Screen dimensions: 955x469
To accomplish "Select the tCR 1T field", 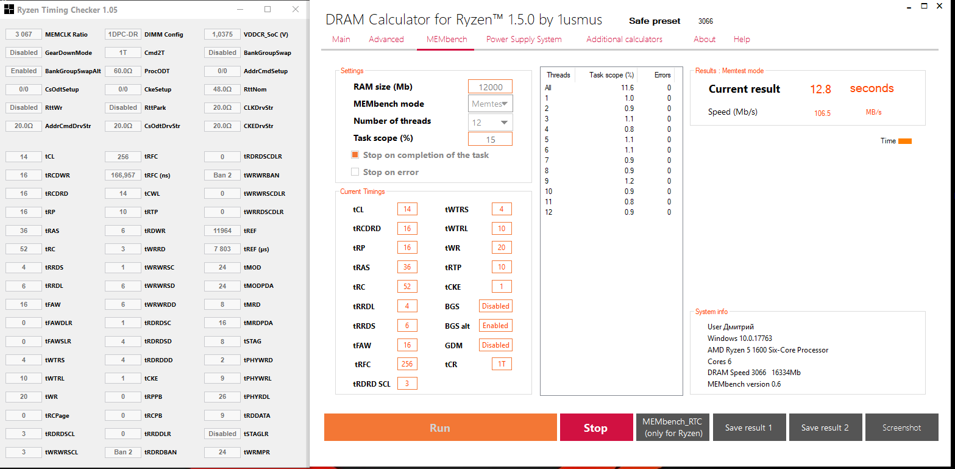I will 502,364.
